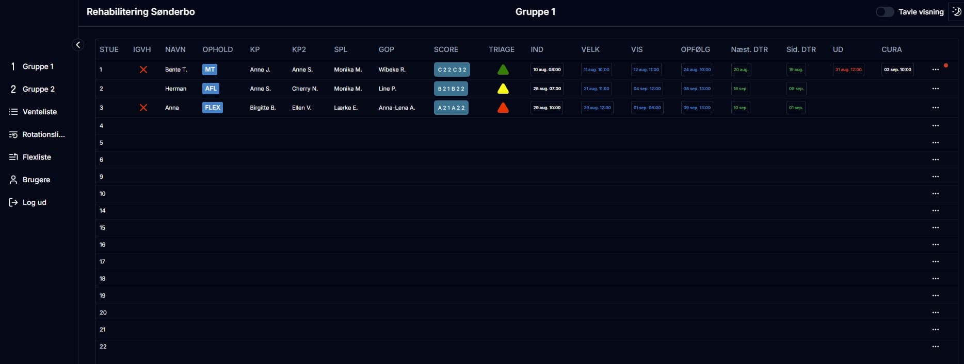Click the dark mode moon icon
This screenshot has width=964, height=364.
(956, 12)
